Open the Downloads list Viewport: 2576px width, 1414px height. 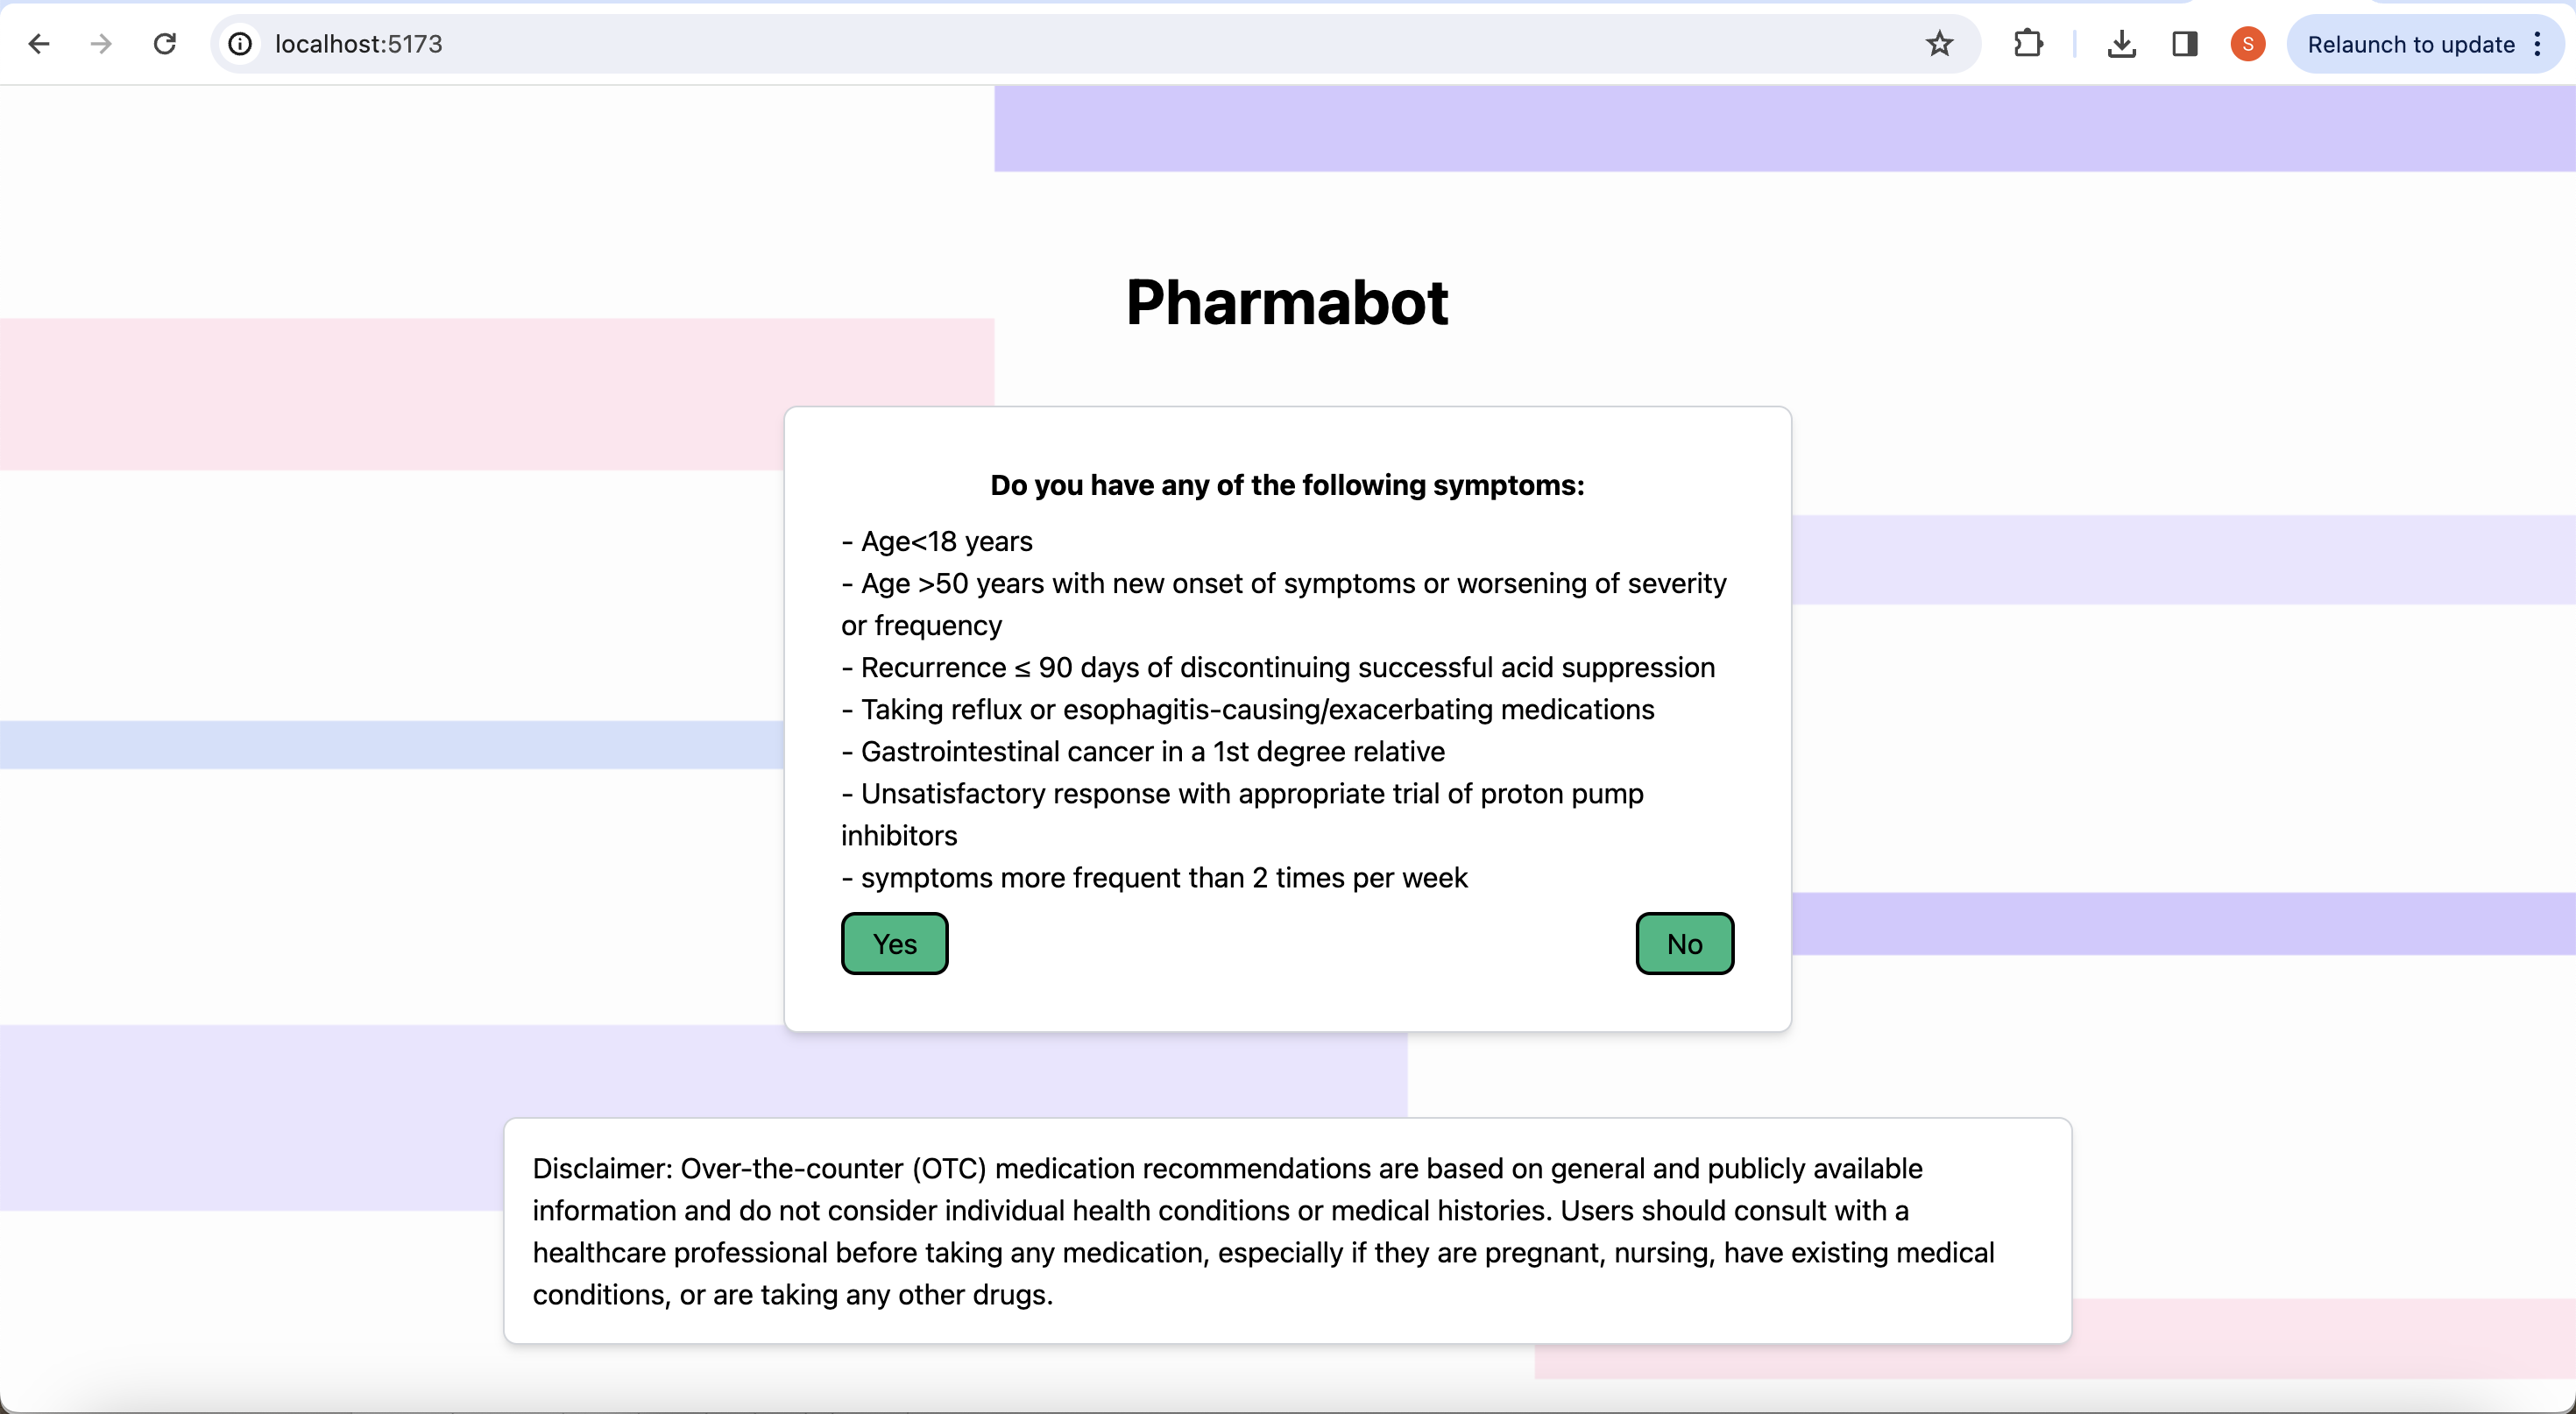[x=2122, y=44]
